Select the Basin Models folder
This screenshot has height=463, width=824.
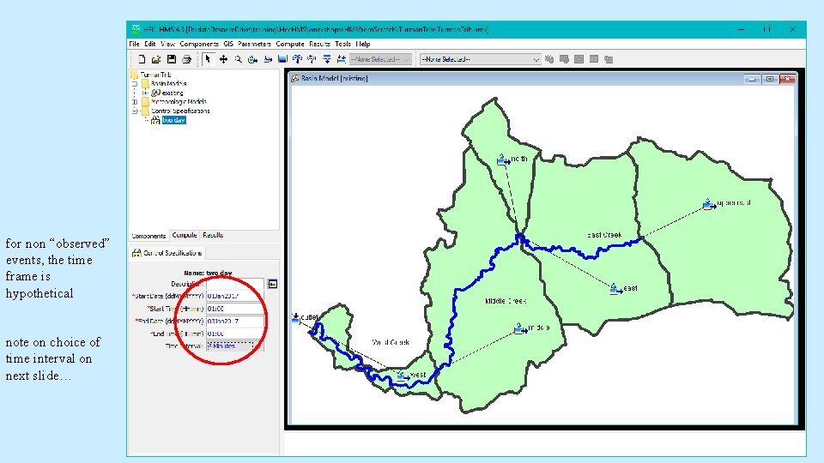(169, 83)
